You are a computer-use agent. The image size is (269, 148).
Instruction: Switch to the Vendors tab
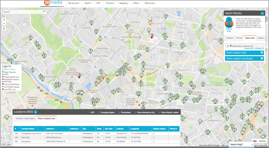(x=230, y=38)
